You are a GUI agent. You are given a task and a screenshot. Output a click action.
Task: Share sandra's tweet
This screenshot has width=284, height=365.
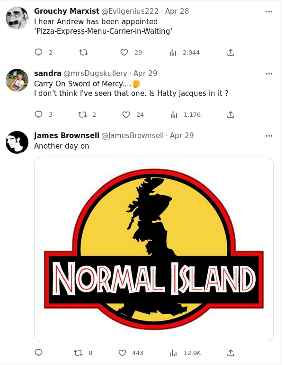pos(231,114)
